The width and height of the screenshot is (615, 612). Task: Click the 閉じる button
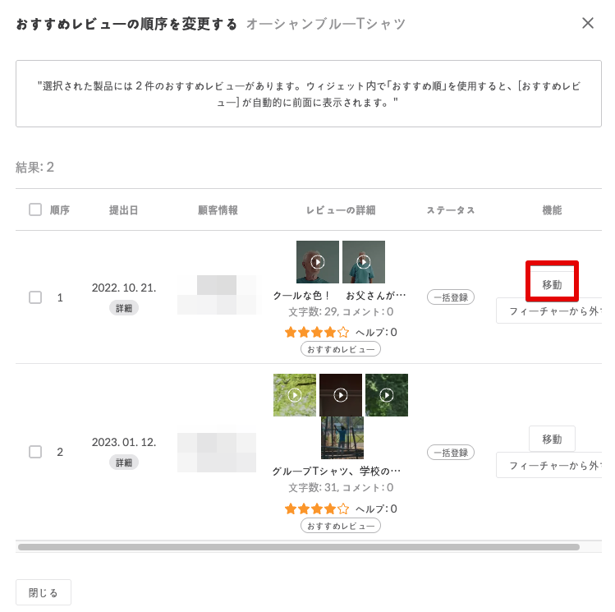(44, 592)
